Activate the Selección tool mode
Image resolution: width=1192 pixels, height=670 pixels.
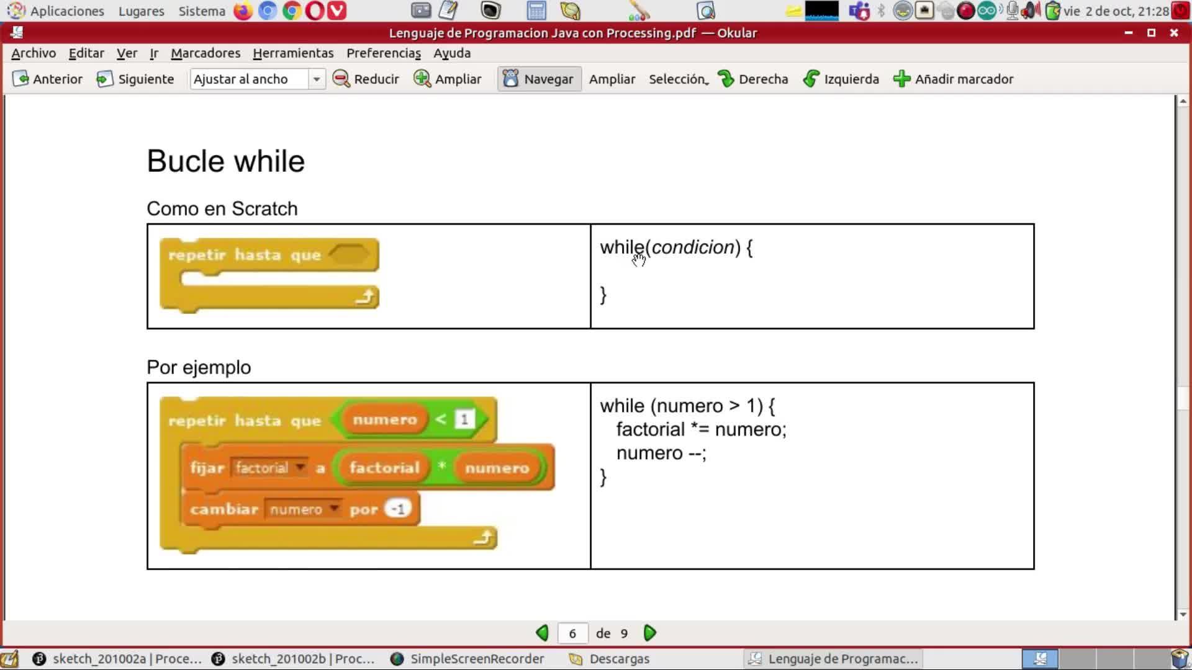point(676,79)
